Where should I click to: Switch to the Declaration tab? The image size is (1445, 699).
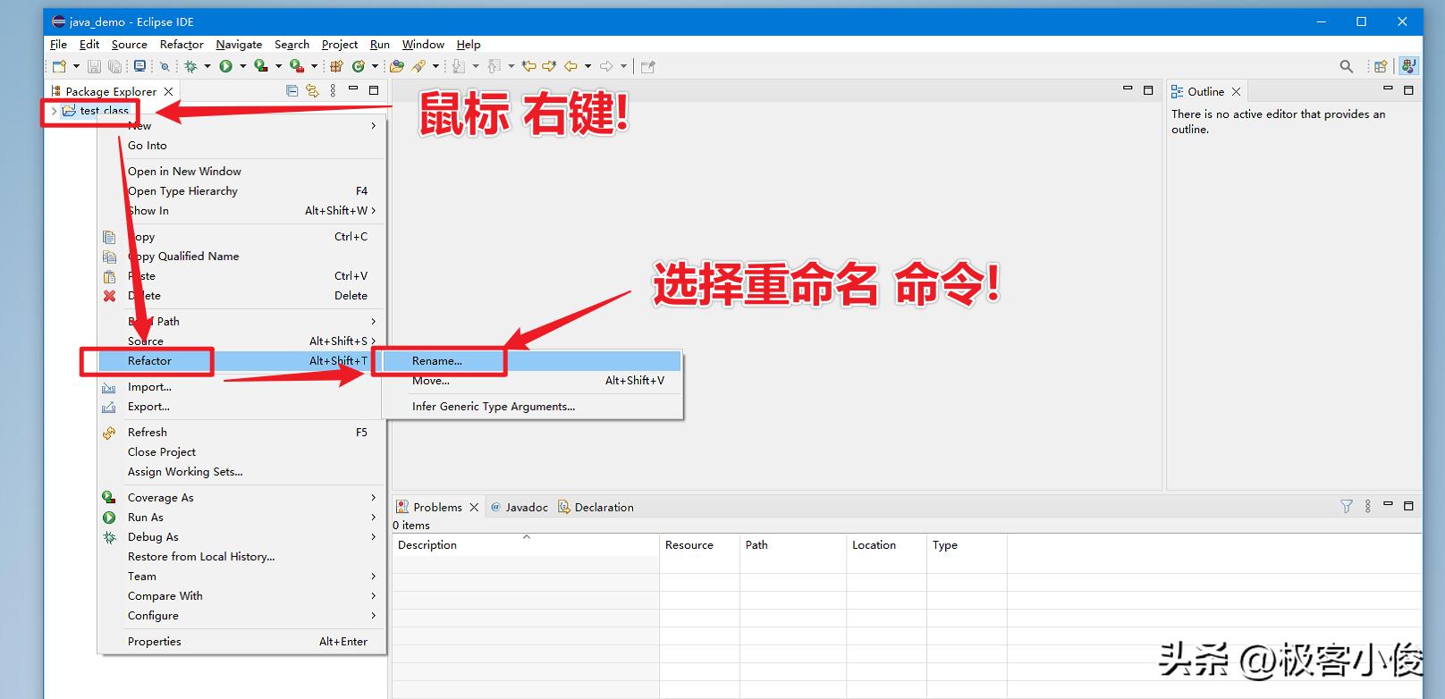point(596,507)
